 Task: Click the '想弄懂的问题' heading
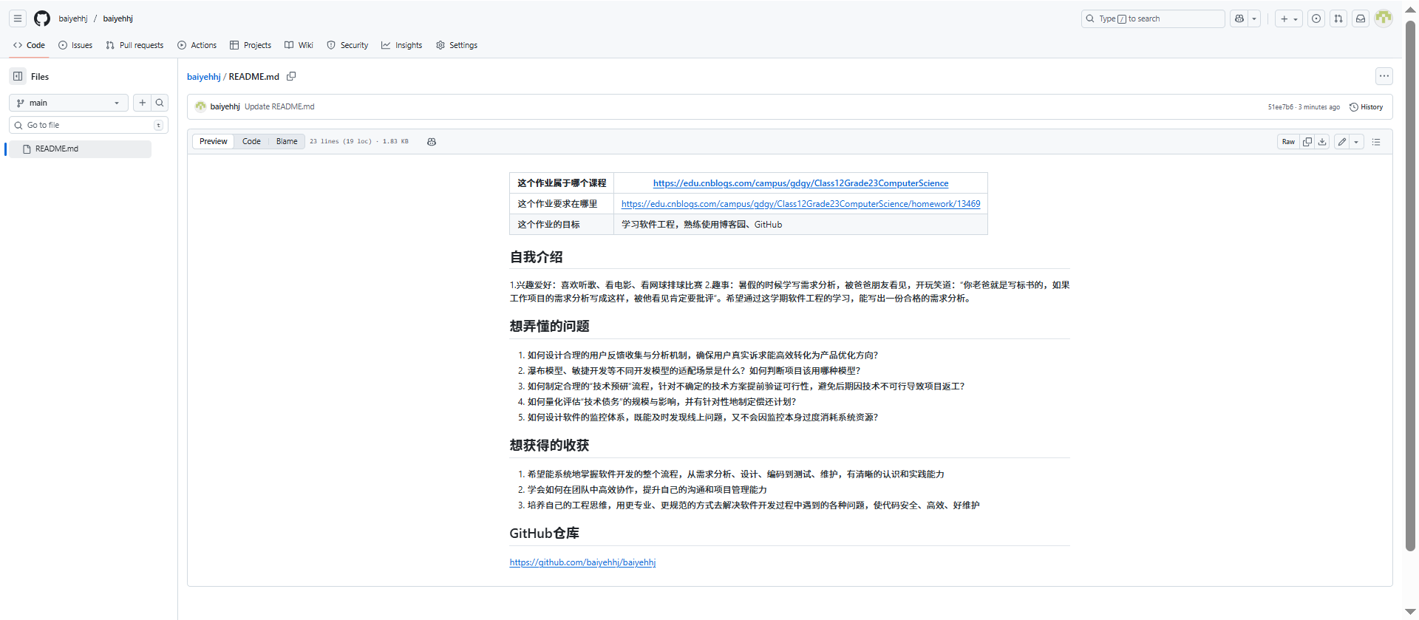[549, 326]
